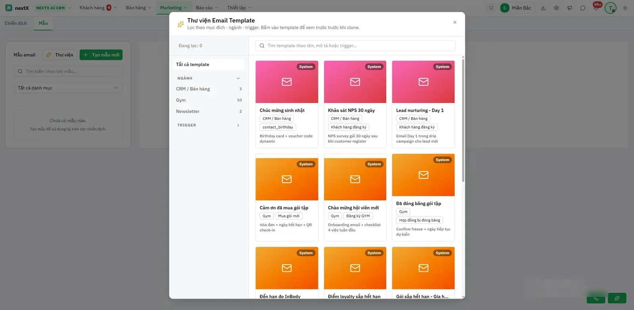
Task: Click envelope icon on Đến hạn đo InBody card
Action: (287, 268)
